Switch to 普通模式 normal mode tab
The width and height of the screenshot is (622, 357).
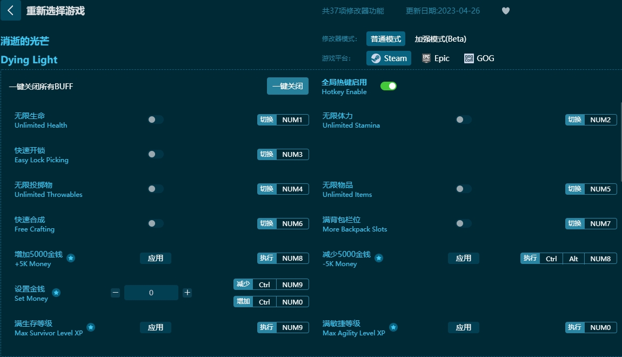pos(385,39)
